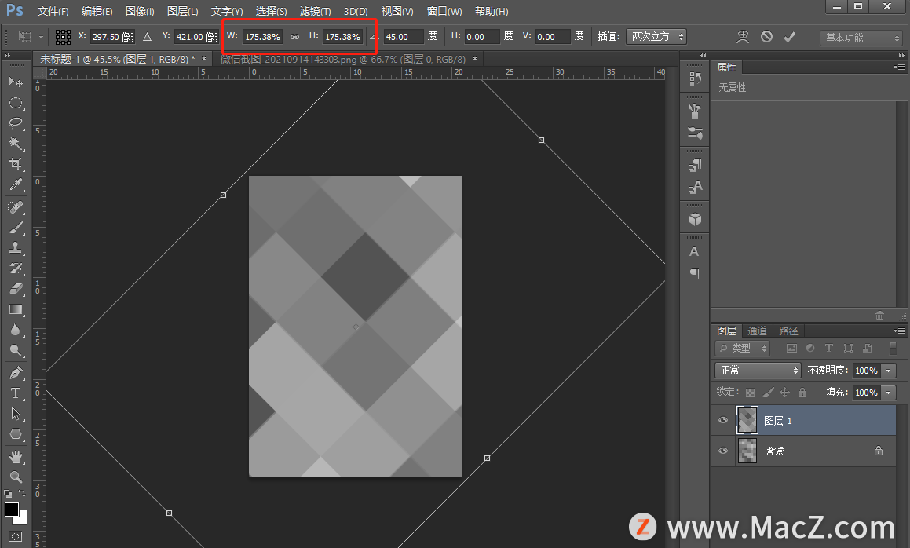Viewport: 910px width, 548px height.
Task: Commit the transform with the checkmark icon
Action: pyautogui.click(x=789, y=37)
